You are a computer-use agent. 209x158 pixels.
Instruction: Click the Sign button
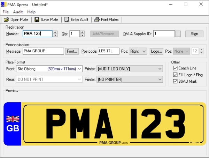[x=194, y=34]
